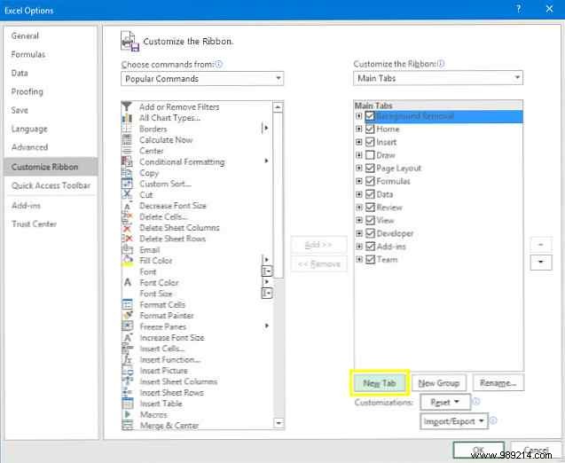Toggle the Formulas tab checkbox

pyautogui.click(x=370, y=181)
